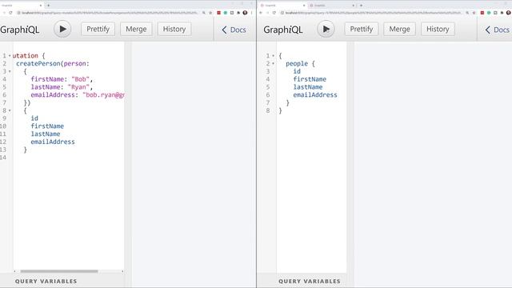Open the Docs panel in right window
This screenshot has width=512, height=288.
tap(498, 30)
